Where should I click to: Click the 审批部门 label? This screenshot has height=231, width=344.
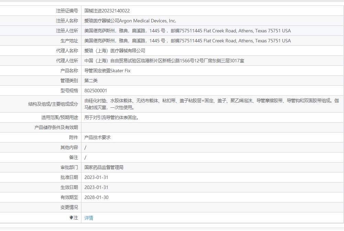[69, 167]
